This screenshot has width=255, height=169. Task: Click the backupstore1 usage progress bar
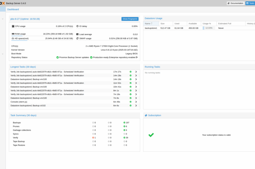[208, 28]
